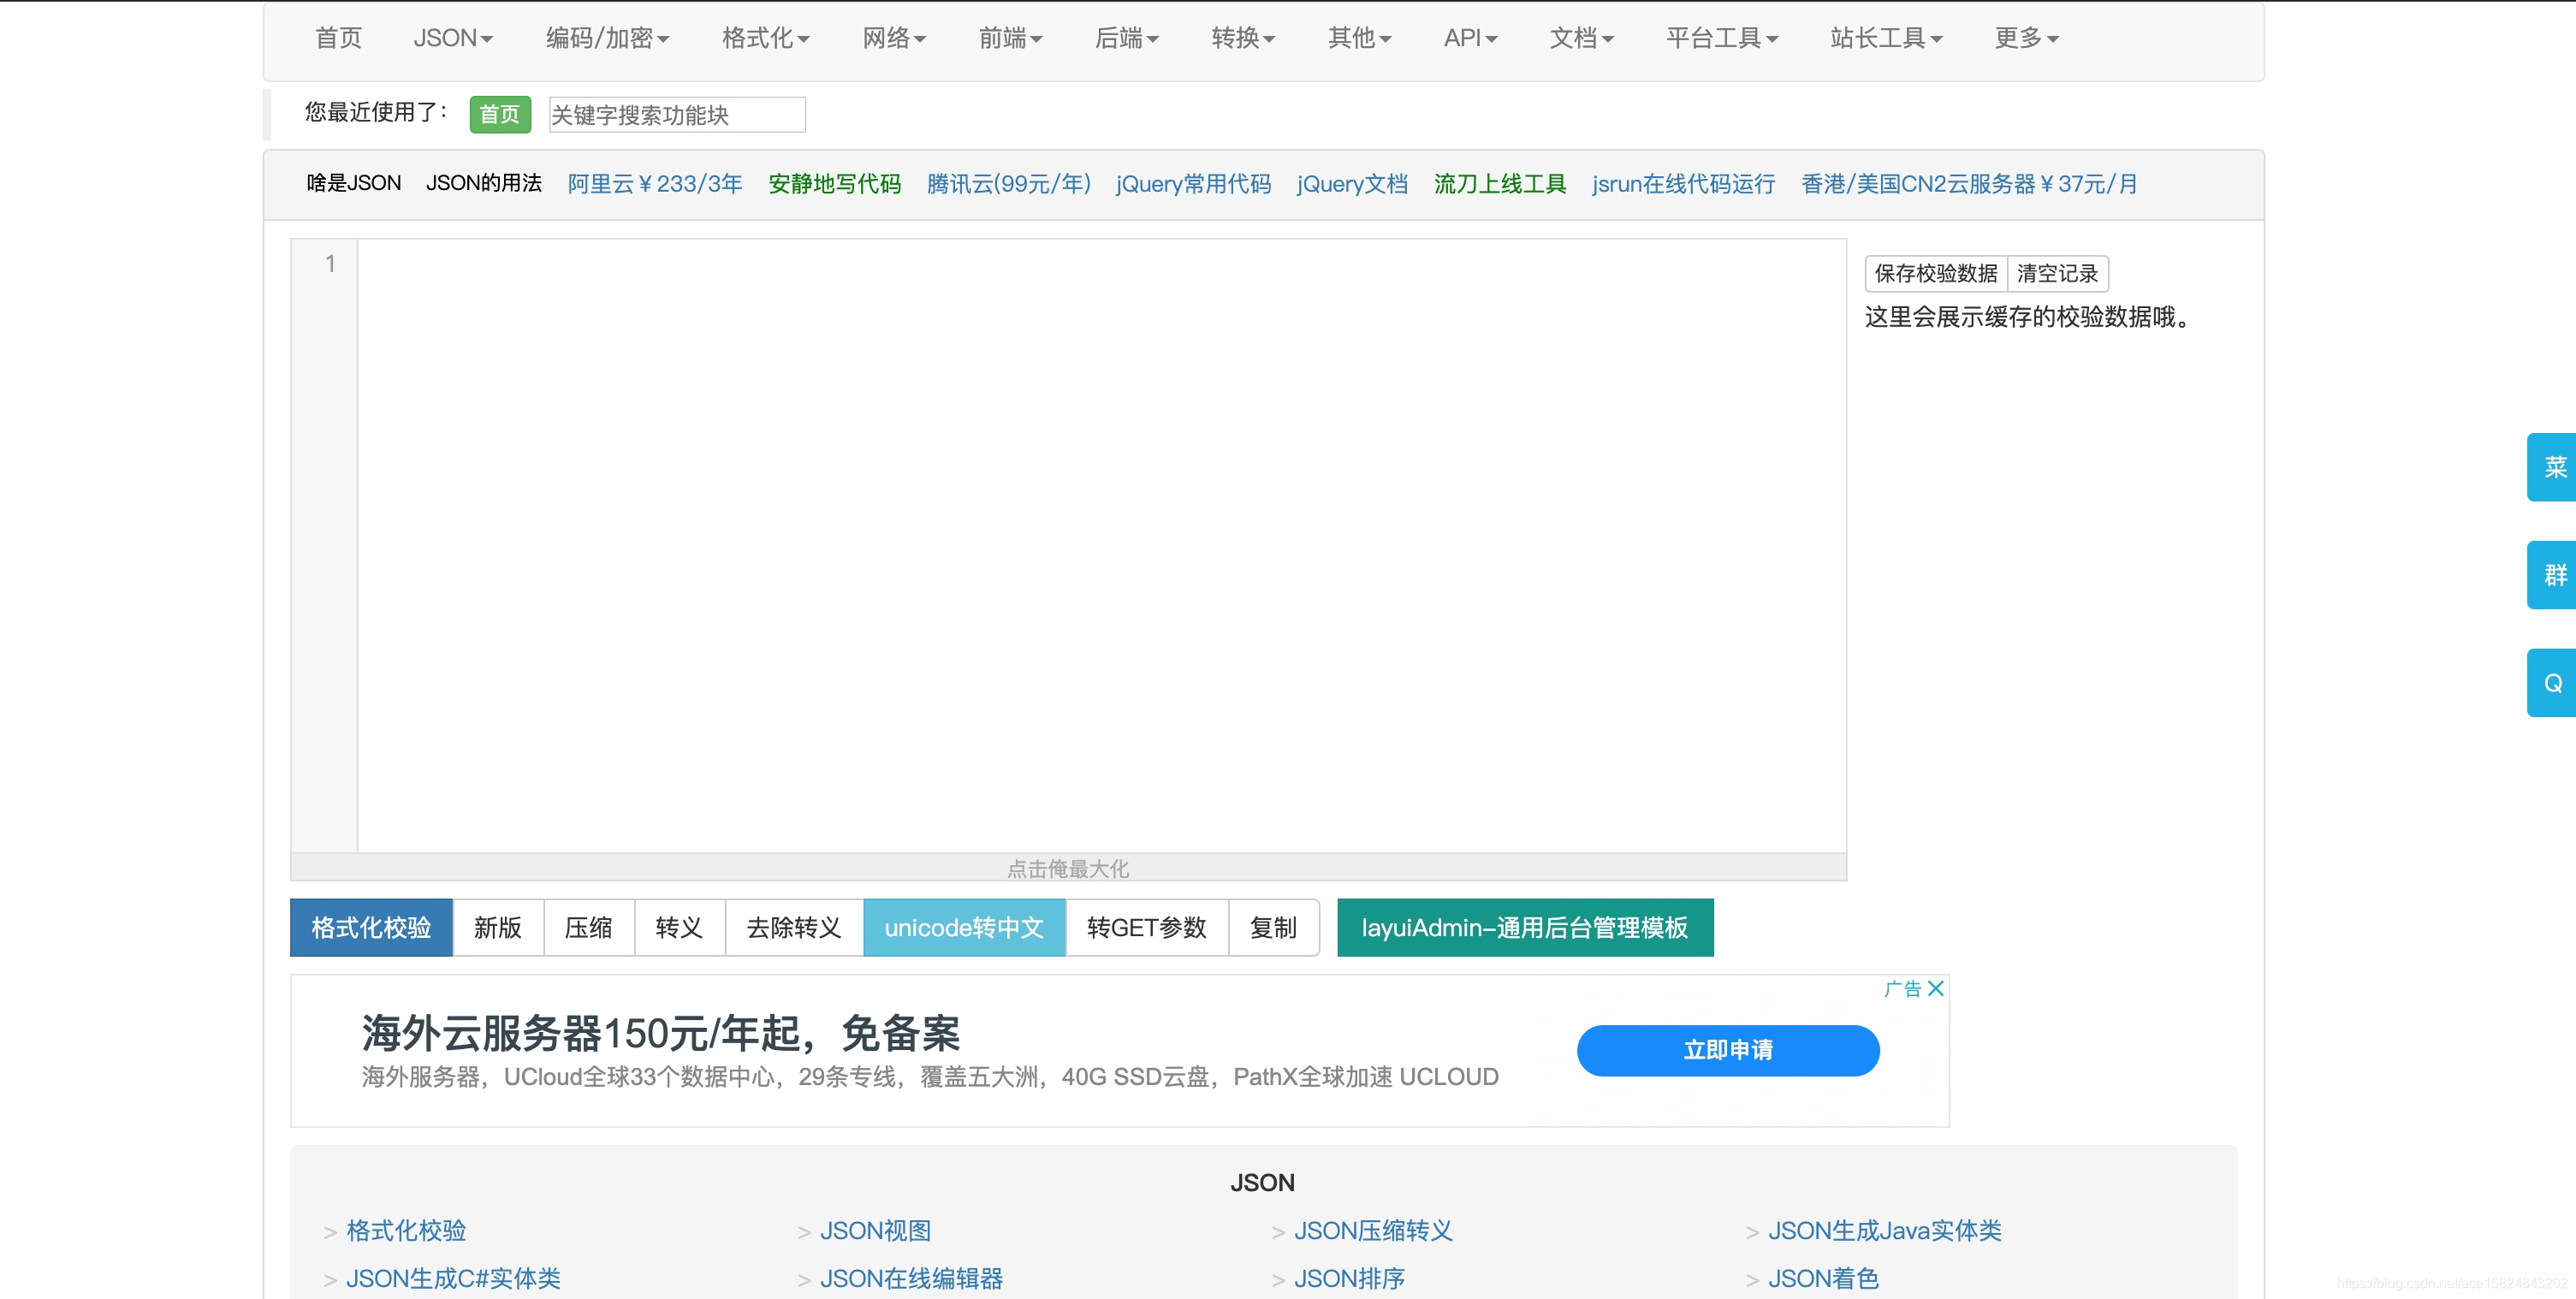
Task: Open layuiAdmin-通用后台管理模板 green button
Action: [x=1525, y=927]
